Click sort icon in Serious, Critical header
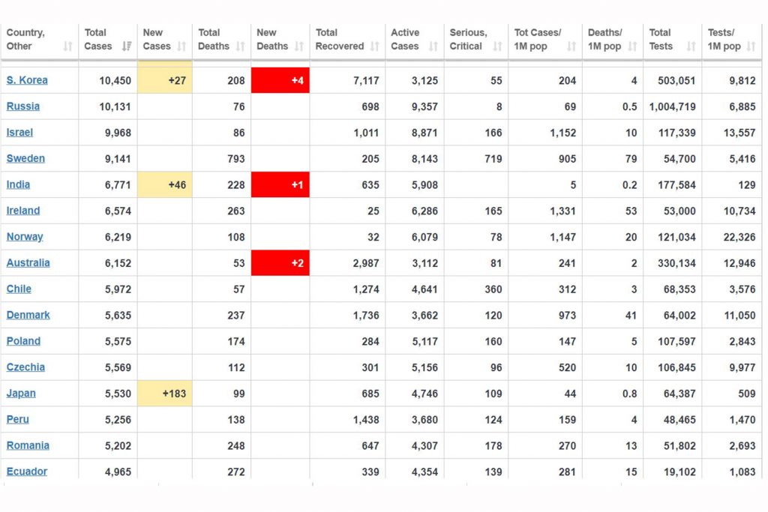 click(x=497, y=46)
